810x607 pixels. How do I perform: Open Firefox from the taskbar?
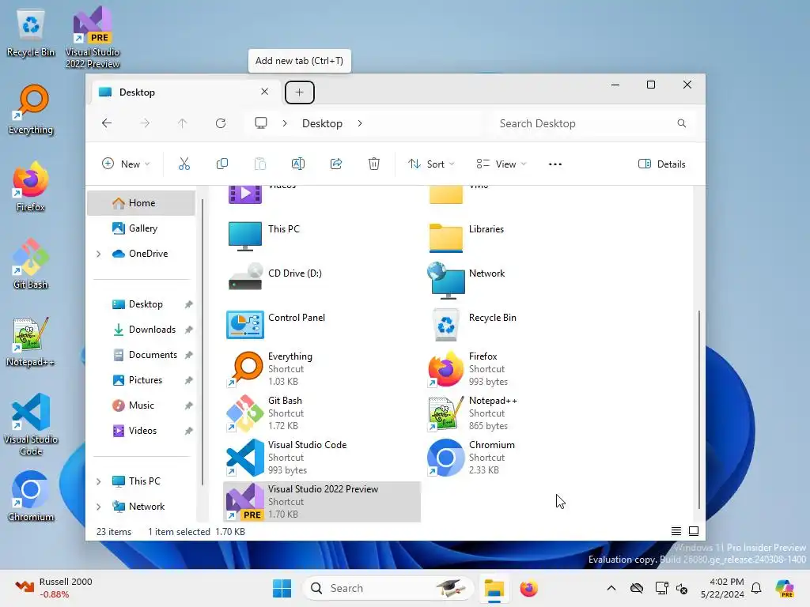(x=529, y=588)
